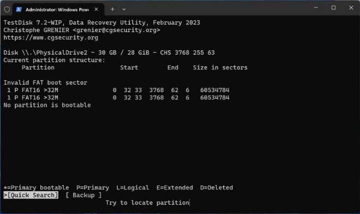
Task: Select the Backup option
Action: pyautogui.click(x=83, y=195)
